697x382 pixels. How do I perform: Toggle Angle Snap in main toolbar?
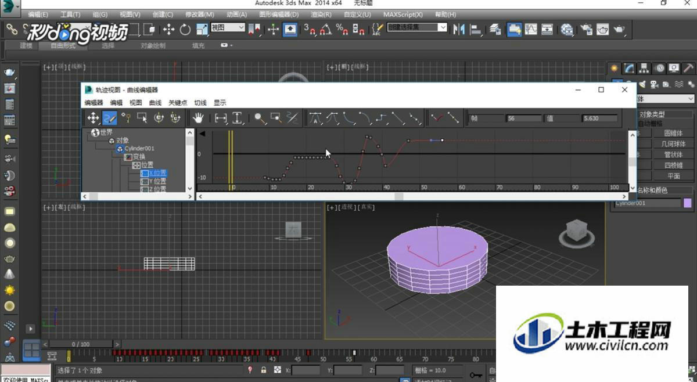coord(326,29)
